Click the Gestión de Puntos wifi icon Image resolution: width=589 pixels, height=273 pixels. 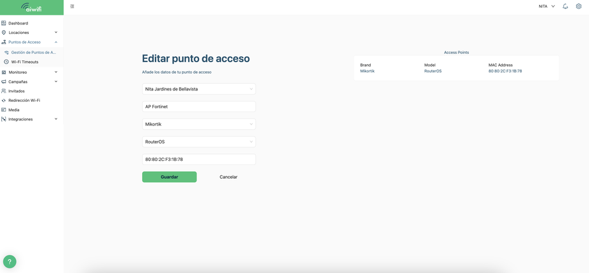(6, 53)
